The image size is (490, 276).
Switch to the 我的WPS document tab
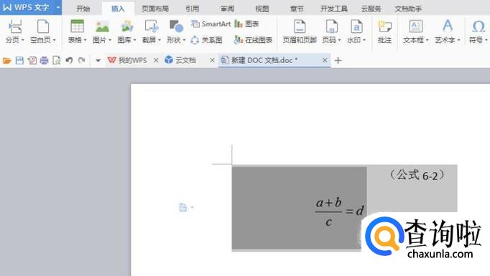tap(127, 60)
